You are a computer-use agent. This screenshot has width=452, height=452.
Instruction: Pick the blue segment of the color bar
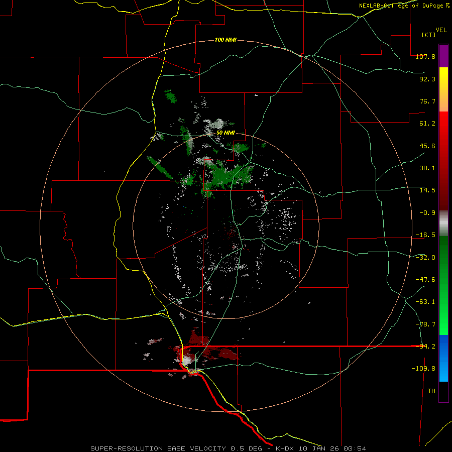[443, 358]
